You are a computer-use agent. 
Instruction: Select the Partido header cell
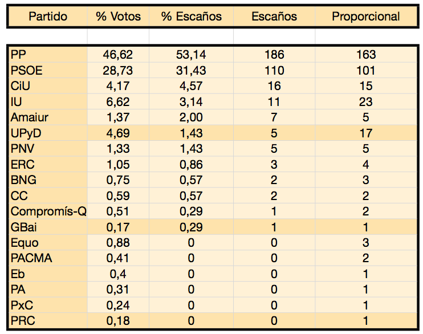pos(48,17)
